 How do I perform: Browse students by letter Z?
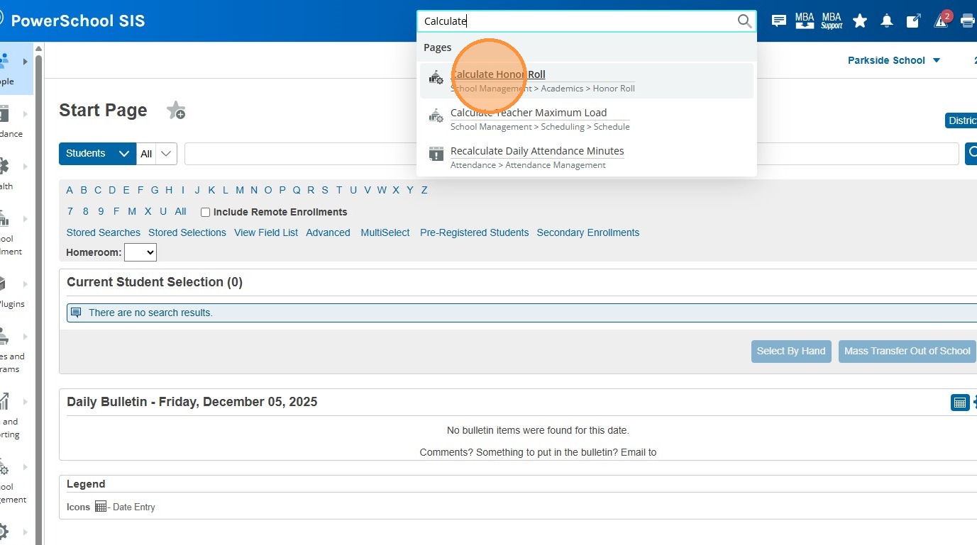[x=424, y=190]
